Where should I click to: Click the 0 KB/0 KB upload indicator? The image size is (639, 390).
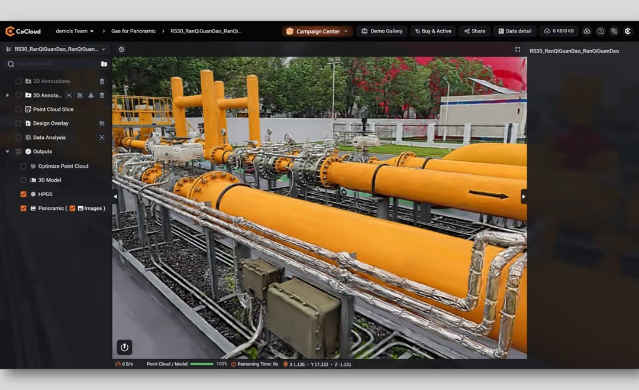click(x=559, y=31)
